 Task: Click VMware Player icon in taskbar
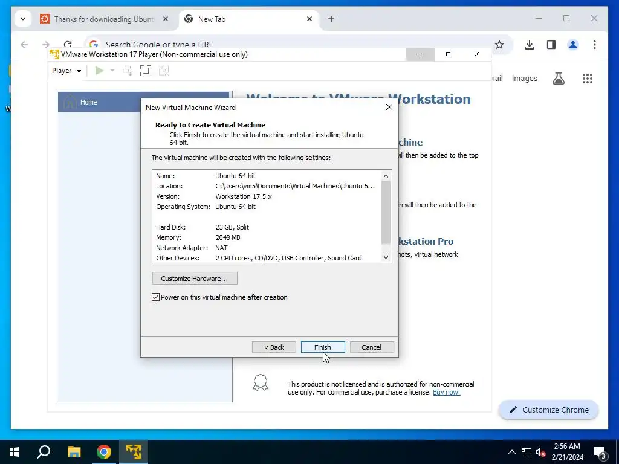pos(134,452)
